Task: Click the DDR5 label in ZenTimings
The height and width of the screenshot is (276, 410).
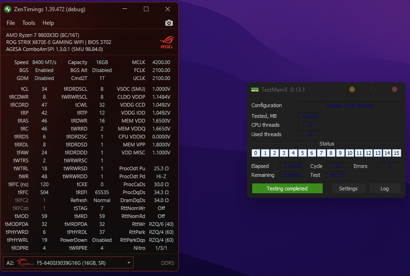Action: pyautogui.click(x=167, y=262)
